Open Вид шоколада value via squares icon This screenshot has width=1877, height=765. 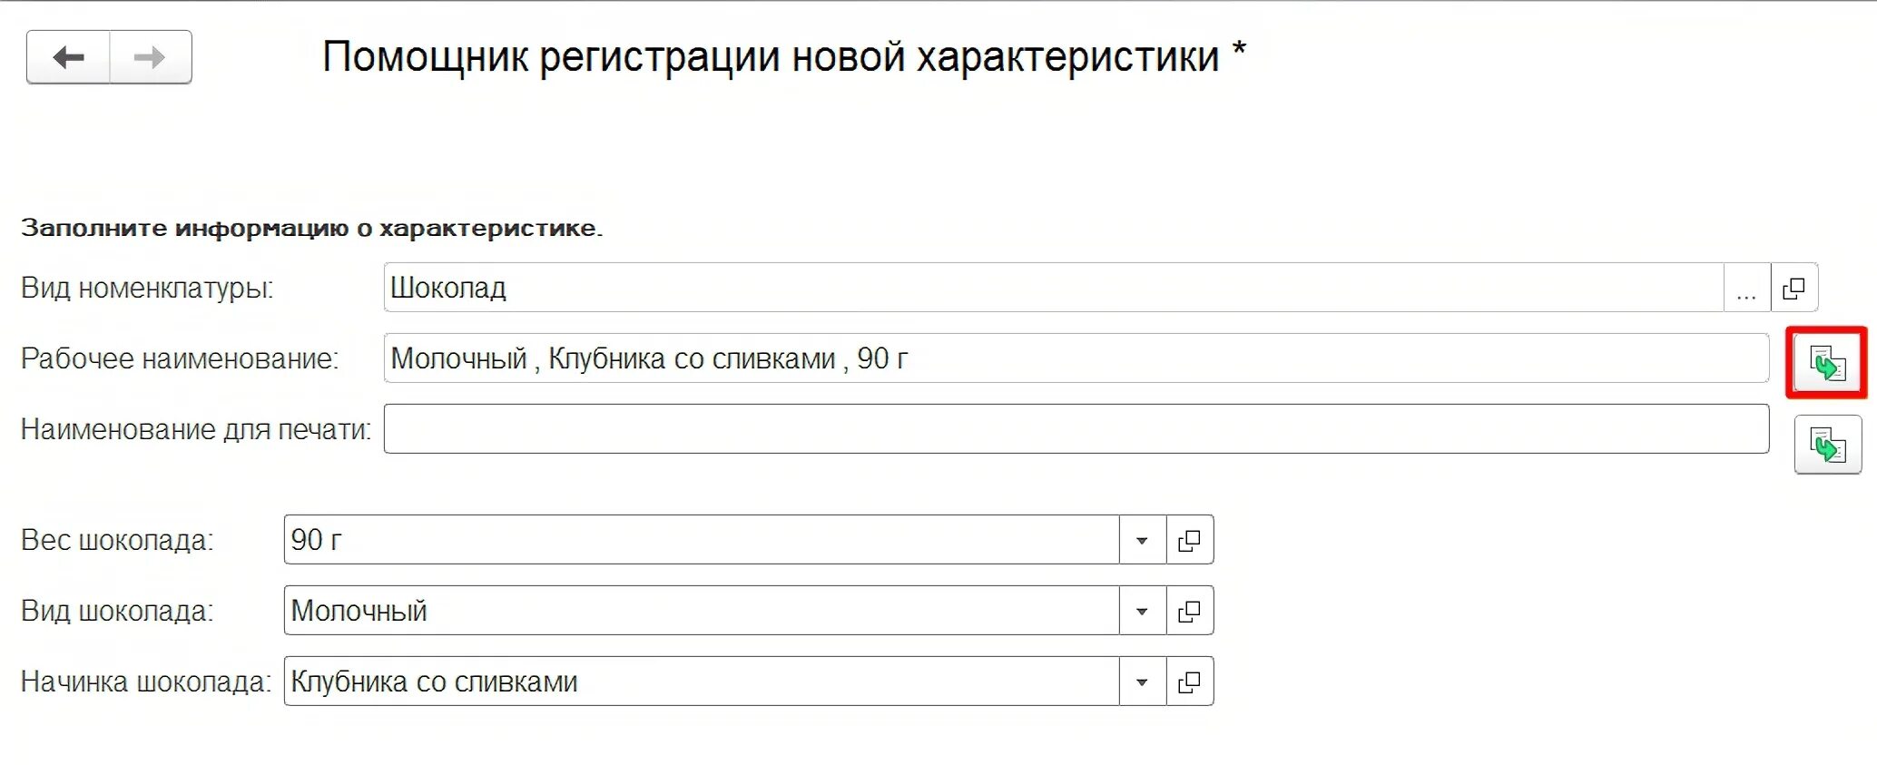point(1189,612)
